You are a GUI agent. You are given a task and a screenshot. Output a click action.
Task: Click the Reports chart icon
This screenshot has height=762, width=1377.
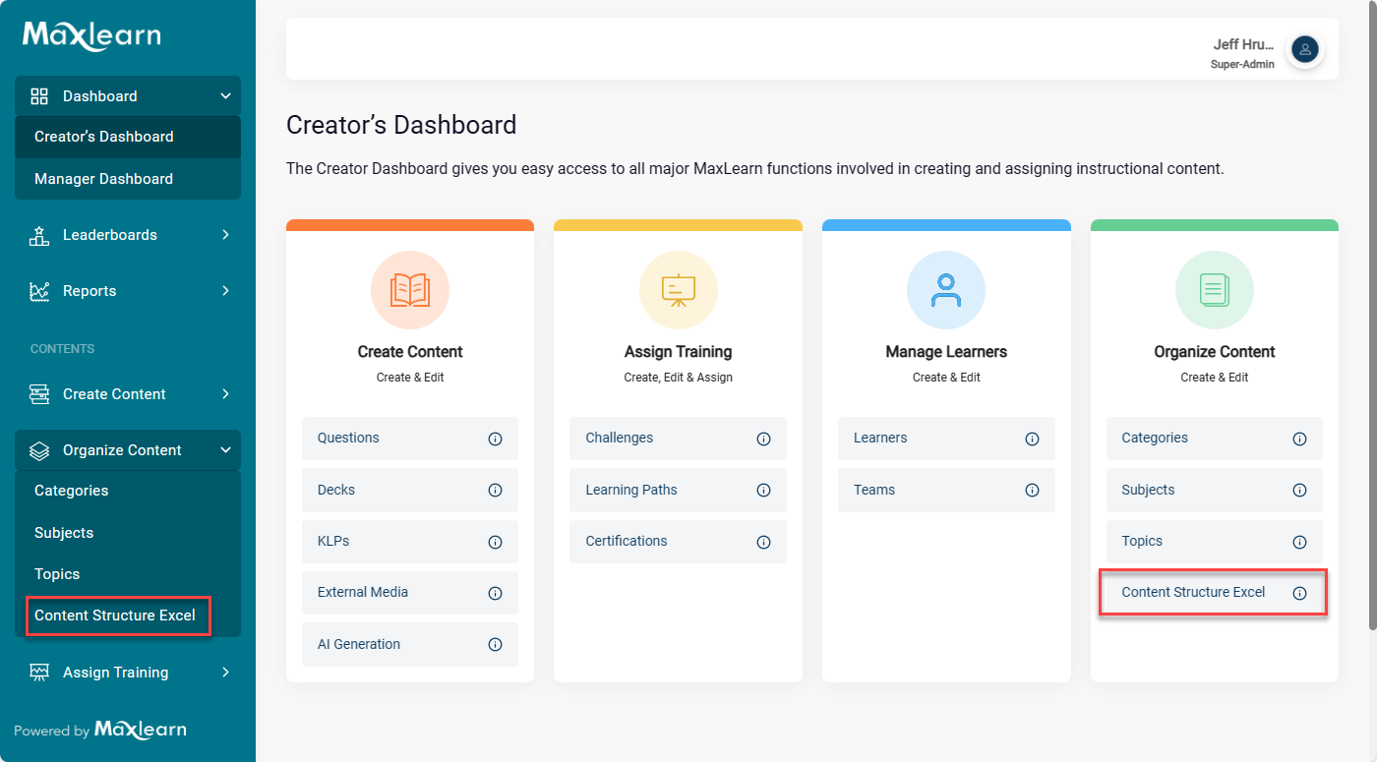(39, 291)
